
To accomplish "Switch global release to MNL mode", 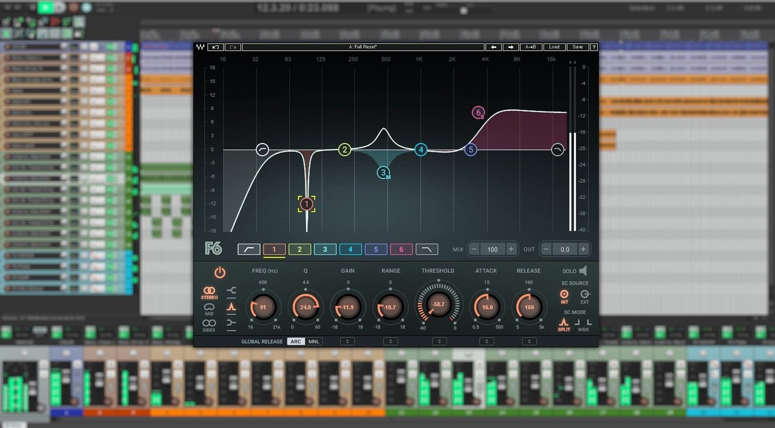I will coord(314,341).
